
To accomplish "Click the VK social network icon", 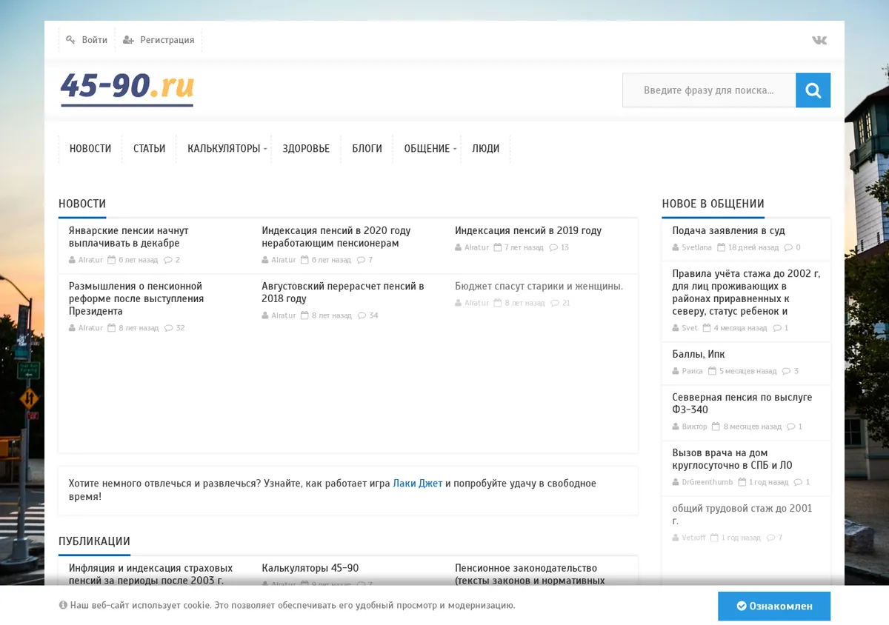I will pyautogui.click(x=819, y=40).
